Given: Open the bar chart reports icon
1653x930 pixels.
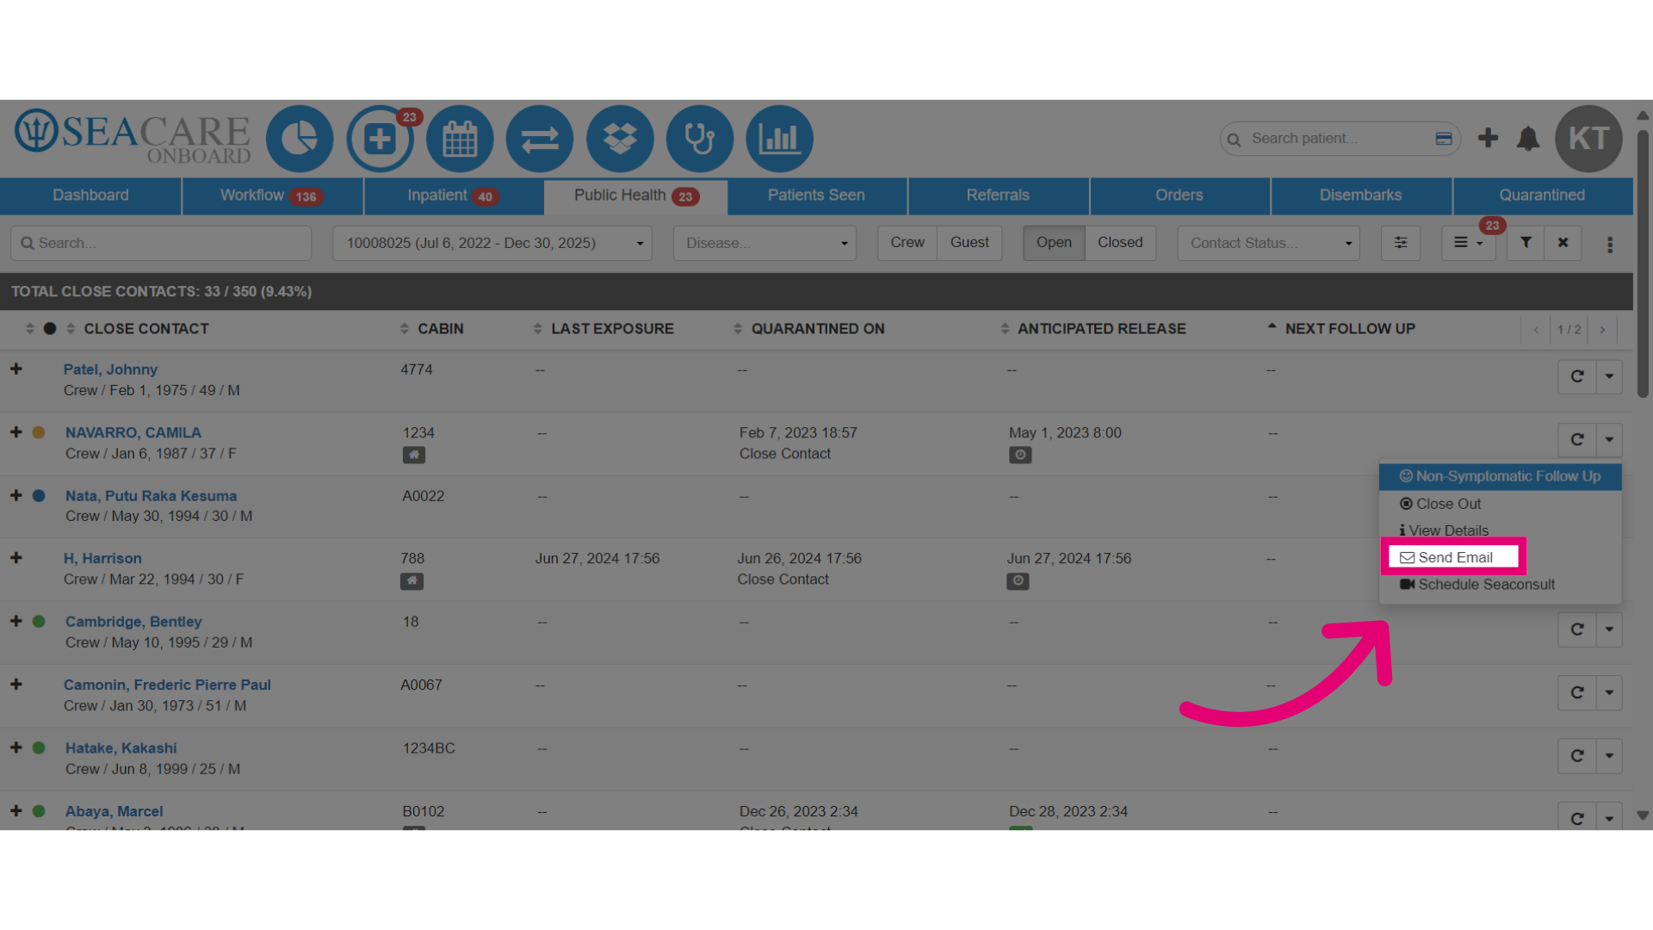Looking at the screenshot, I should pyautogui.click(x=780, y=139).
